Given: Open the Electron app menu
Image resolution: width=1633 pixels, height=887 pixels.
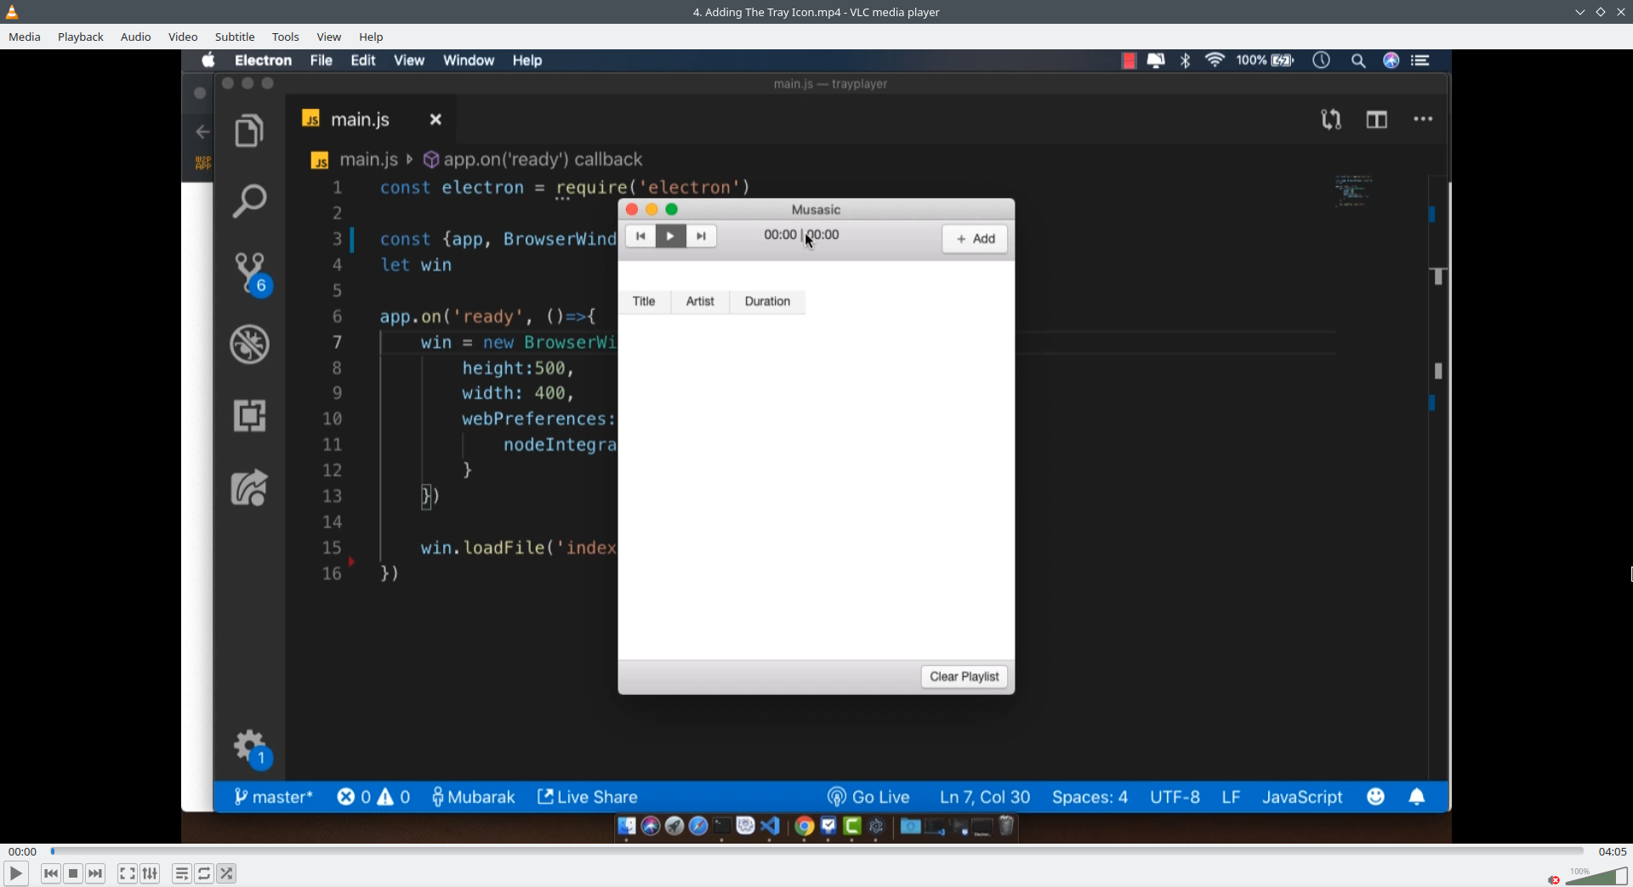Looking at the screenshot, I should tap(263, 60).
